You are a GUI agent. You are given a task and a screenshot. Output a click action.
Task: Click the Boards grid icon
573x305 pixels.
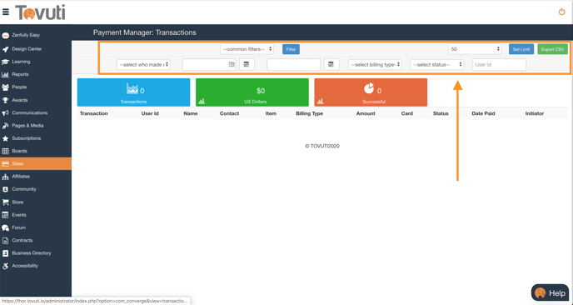6,151
